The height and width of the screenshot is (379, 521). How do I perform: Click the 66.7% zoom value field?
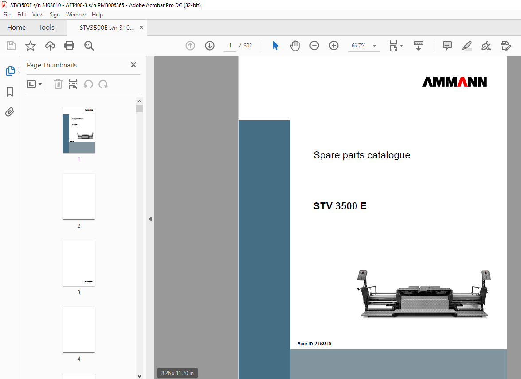click(x=359, y=46)
